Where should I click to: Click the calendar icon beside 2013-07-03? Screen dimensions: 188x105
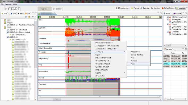pos(8,37)
